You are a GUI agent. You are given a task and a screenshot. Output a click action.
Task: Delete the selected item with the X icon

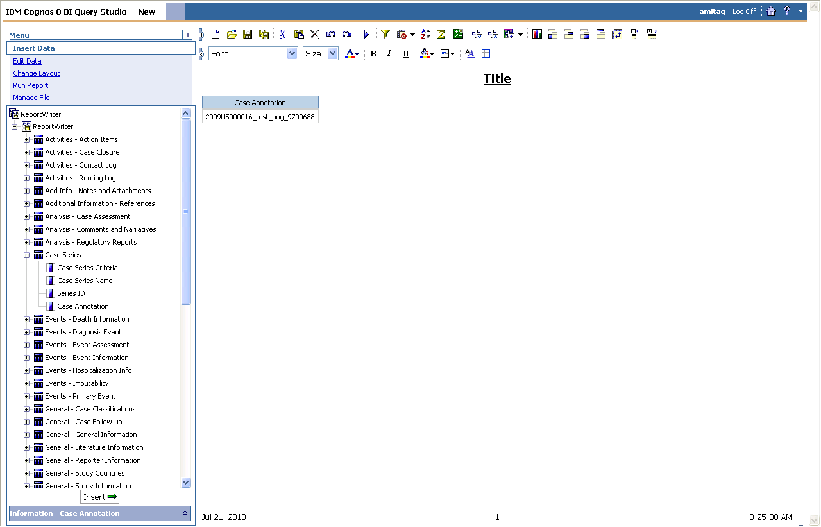coord(314,34)
